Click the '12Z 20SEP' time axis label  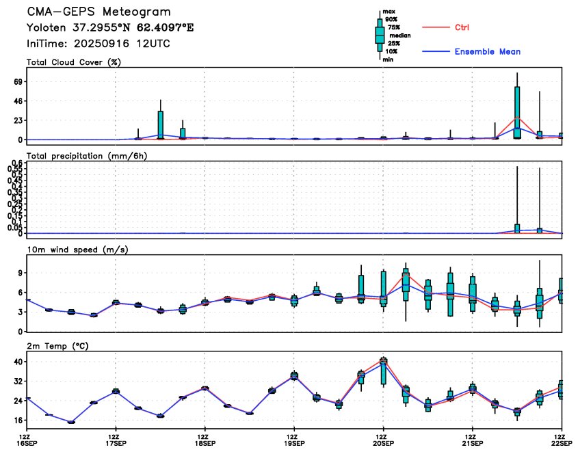click(383, 440)
